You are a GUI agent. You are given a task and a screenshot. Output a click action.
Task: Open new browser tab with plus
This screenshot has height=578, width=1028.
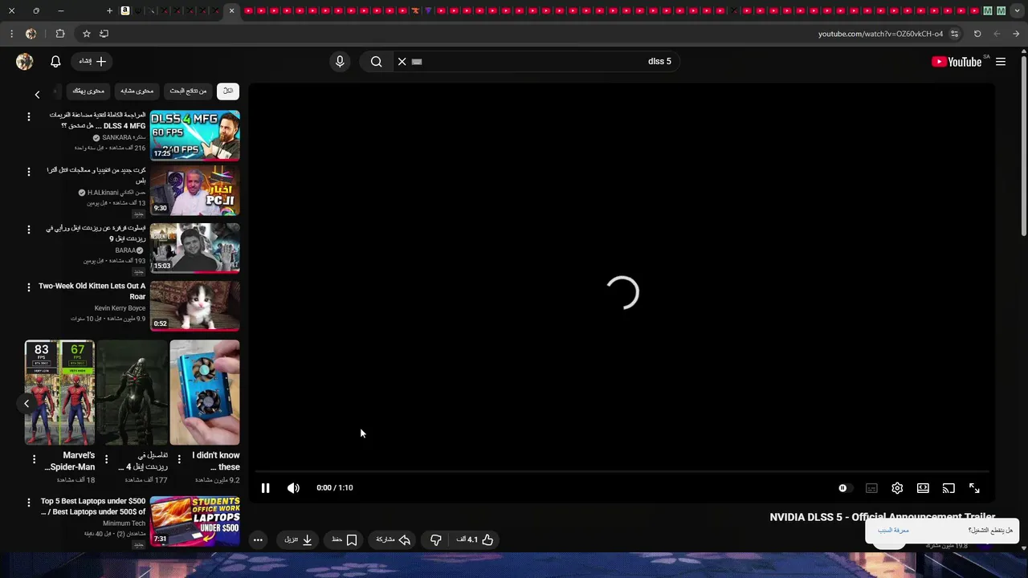pos(109,10)
